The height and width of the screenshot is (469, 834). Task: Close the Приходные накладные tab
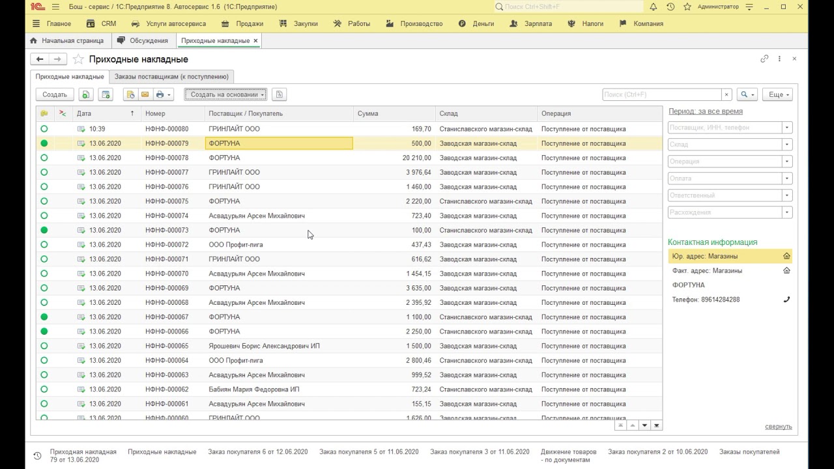pos(256,40)
